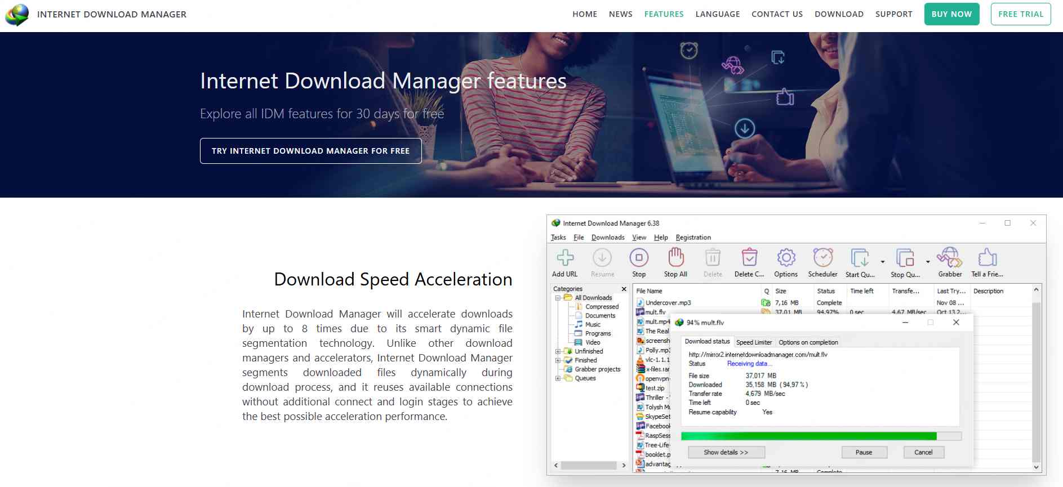Open the View menu in IDM
1063x487 pixels.
639,238
